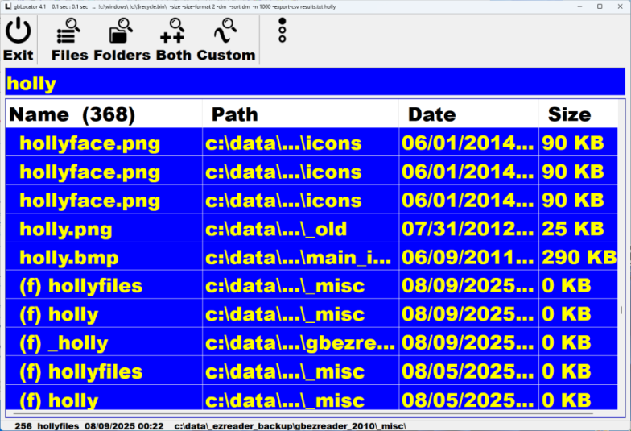Image resolution: width=631 pixels, height=431 pixels.
Task: Sort results by Name column header
Action: pyautogui.click(x=72, y=114)
